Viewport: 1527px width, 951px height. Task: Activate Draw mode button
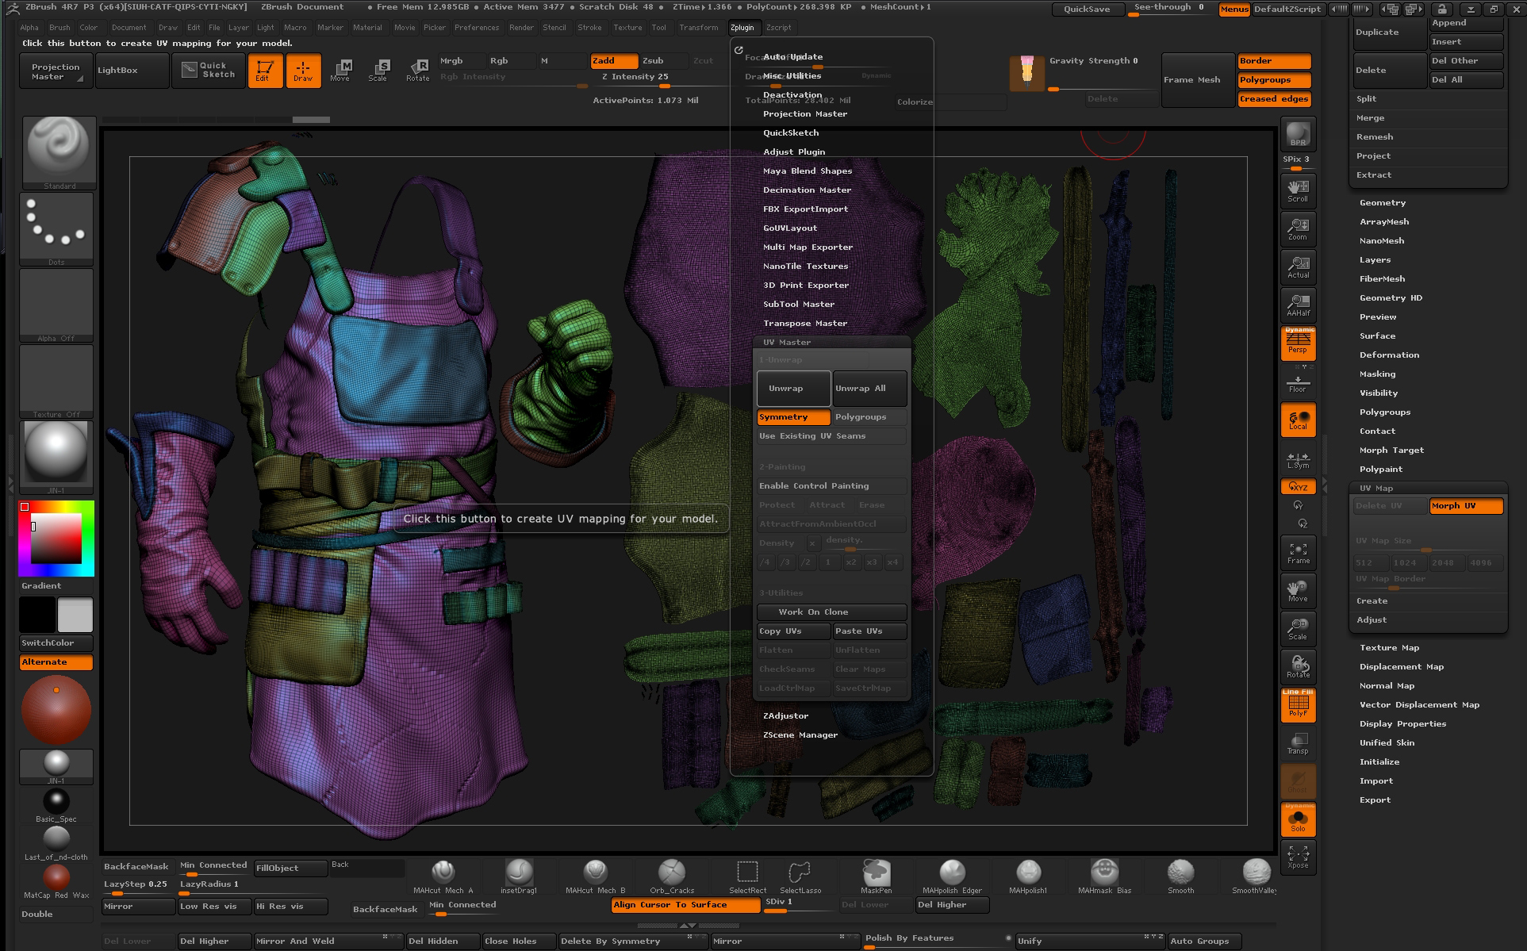(x=303, y=71)
